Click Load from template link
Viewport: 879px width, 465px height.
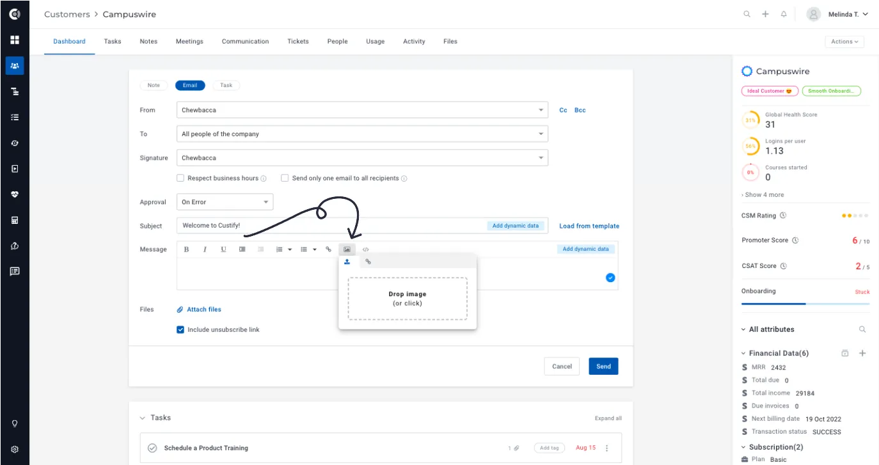point(589,226)
